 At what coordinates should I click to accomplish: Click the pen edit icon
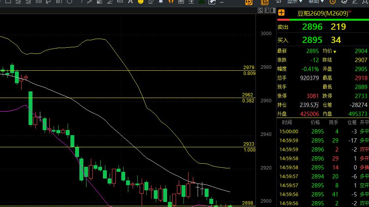[355, 2]
